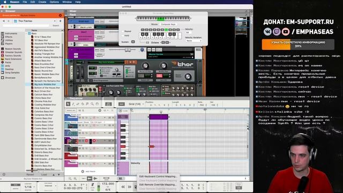Switch piano keys to Mouse mode
The image size is (343, 193).
click(x=154, y=24)
